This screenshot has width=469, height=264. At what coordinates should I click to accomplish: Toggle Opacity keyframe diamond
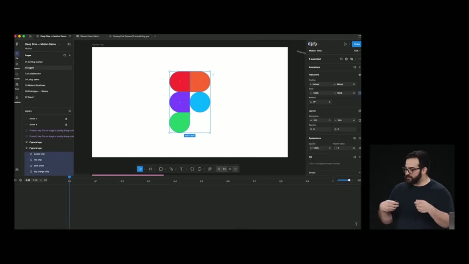330,148
